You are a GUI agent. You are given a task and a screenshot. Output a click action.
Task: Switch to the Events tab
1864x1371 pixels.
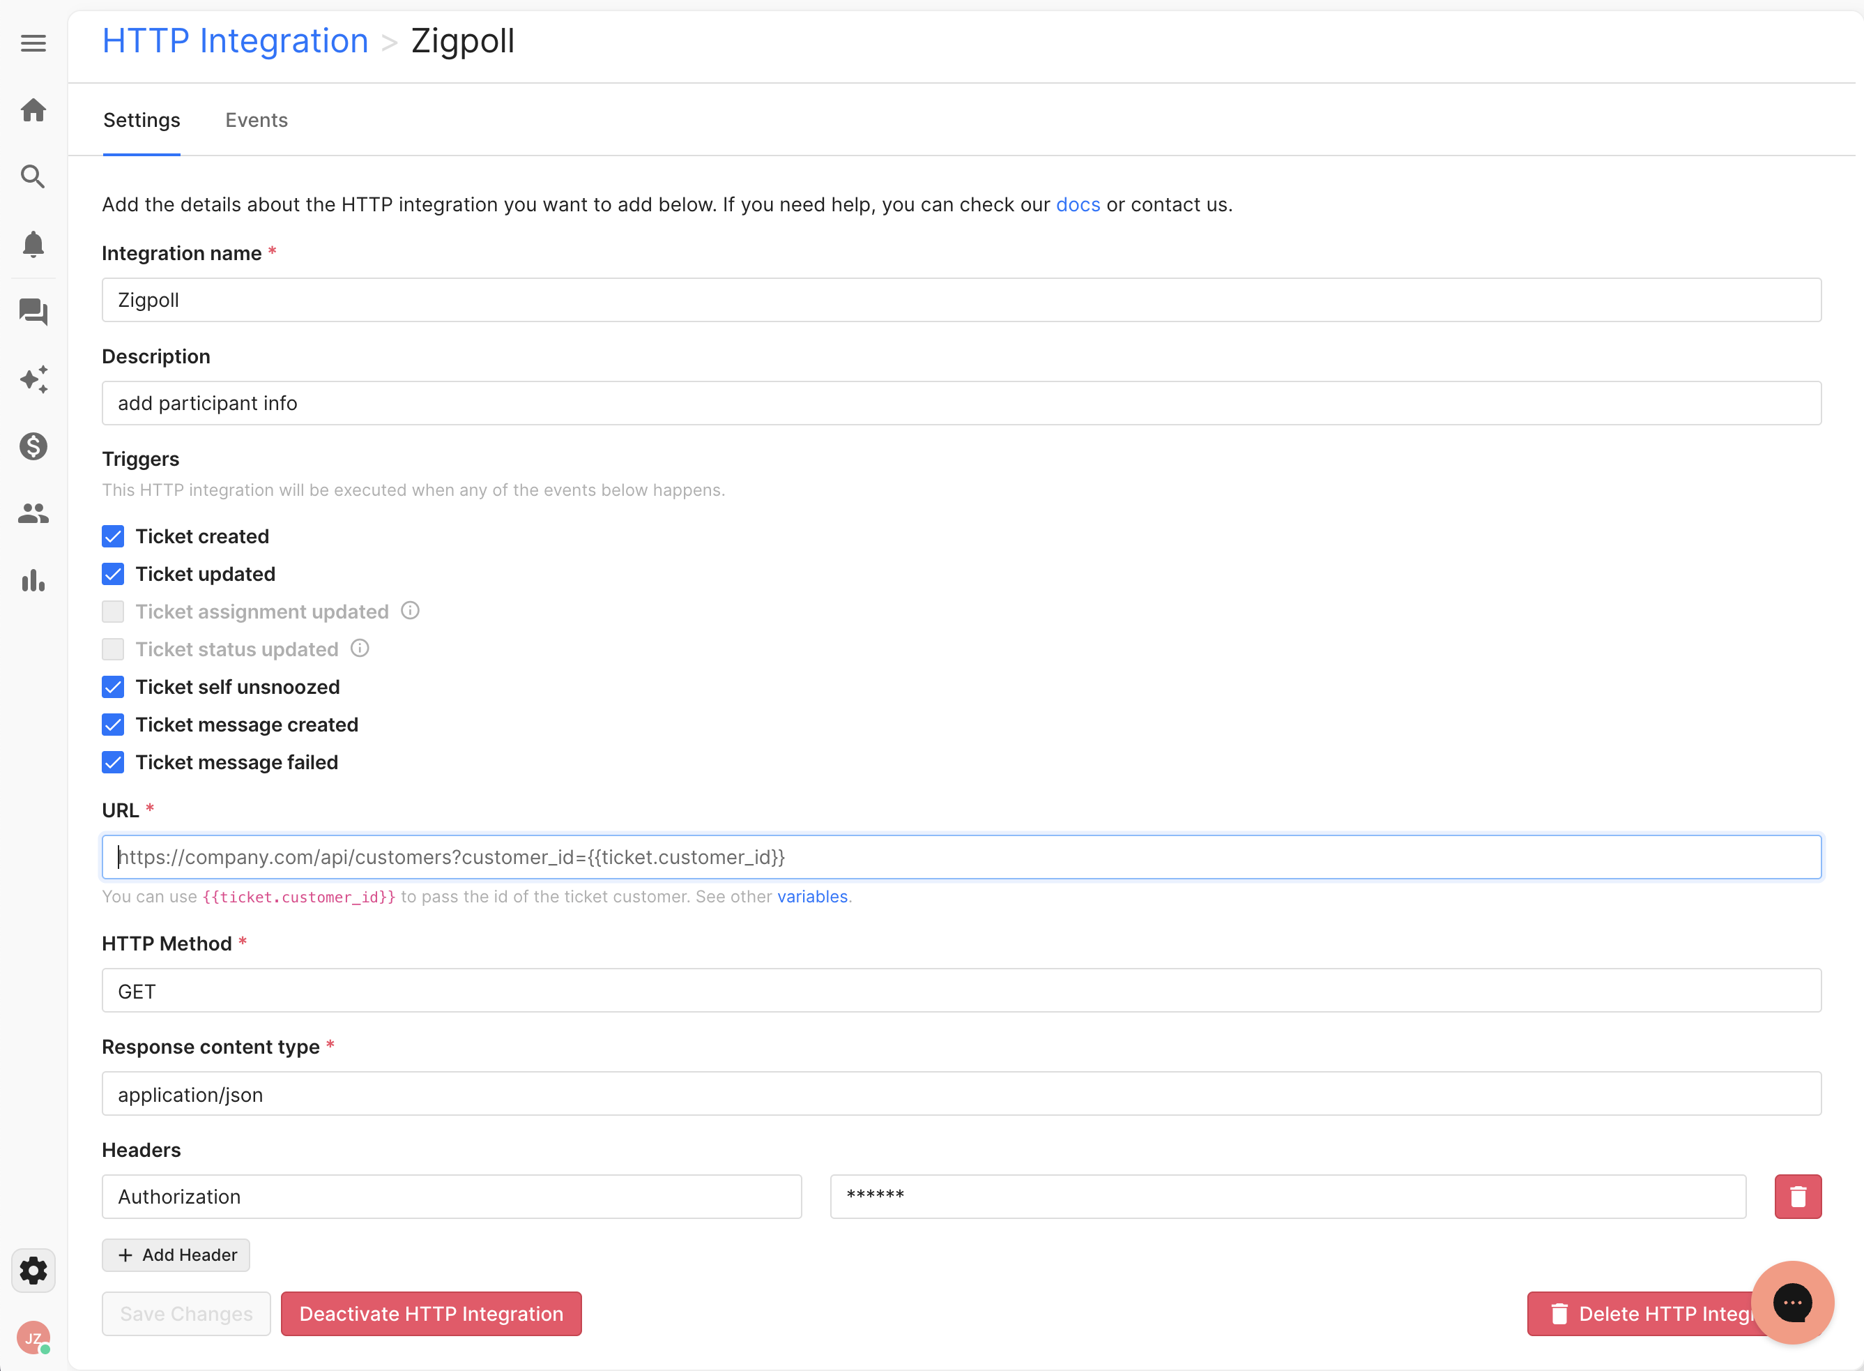pos(257,121)
